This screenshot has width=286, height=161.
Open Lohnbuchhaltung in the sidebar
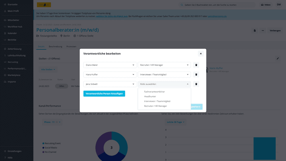point(16,56)
